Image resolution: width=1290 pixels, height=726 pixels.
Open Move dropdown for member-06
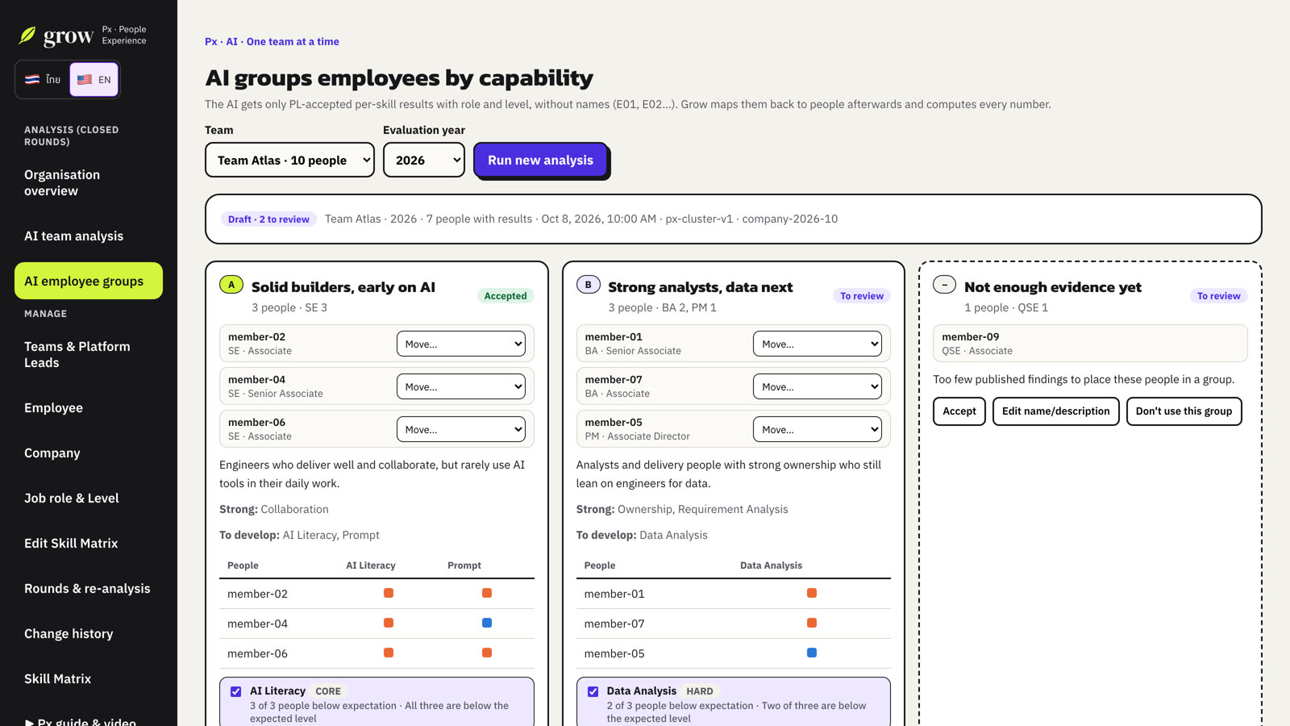click(461, 429)
